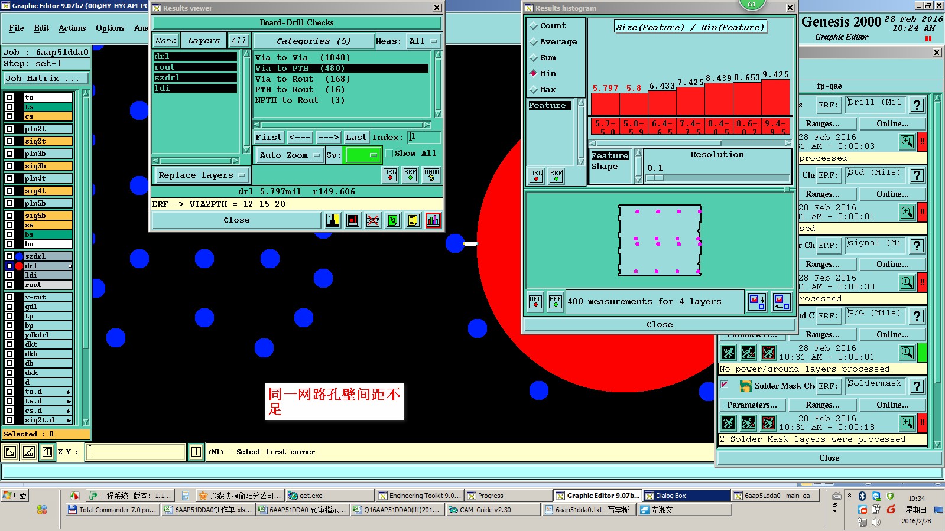Click the crossed-out REF icon
Viewport: 945px width, 531px height.
click(x=373, y=220)
